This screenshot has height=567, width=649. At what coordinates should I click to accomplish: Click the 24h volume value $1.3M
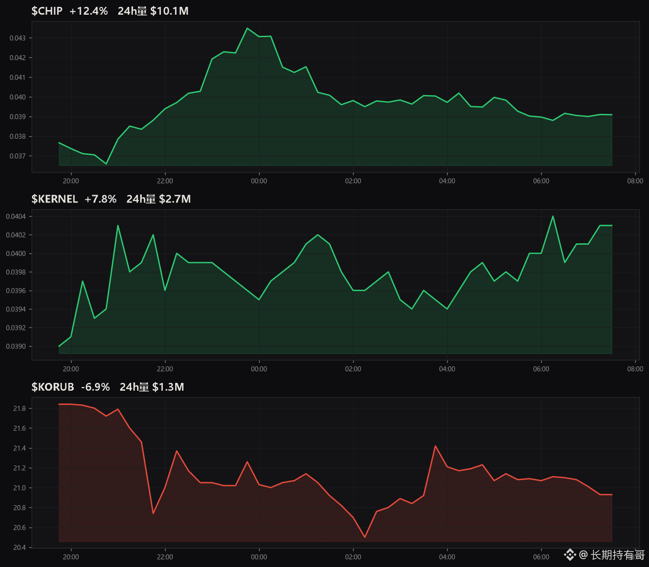point(168,387)
